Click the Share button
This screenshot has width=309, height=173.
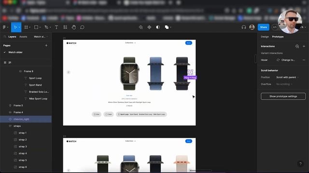[264, 27]
